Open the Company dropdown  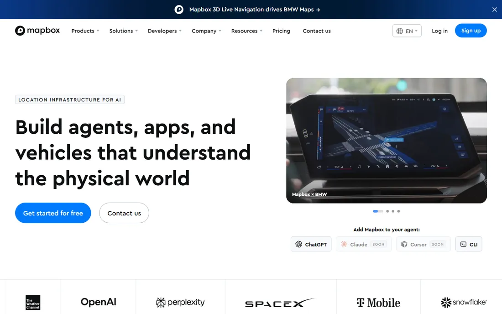(206, 31)
